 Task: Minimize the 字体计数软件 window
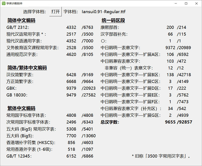click(x=176, y=3)
